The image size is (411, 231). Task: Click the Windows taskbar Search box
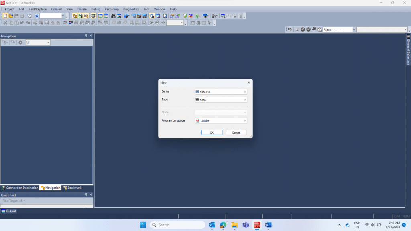point(177,225)
